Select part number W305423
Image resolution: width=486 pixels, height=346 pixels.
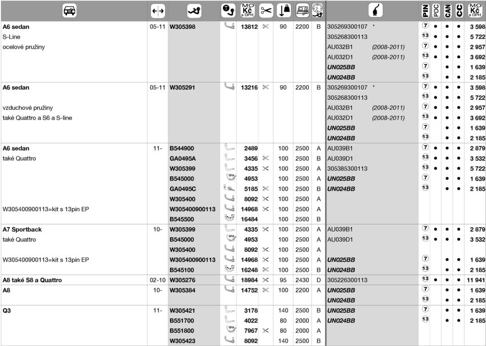click(183, 341)
